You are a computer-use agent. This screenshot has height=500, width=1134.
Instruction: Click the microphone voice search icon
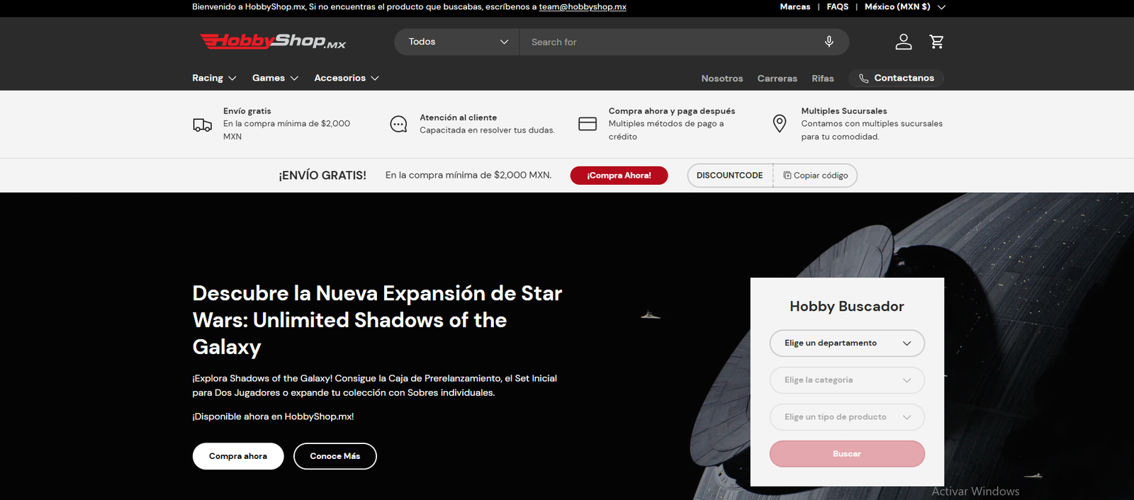(x=829, y=42)
